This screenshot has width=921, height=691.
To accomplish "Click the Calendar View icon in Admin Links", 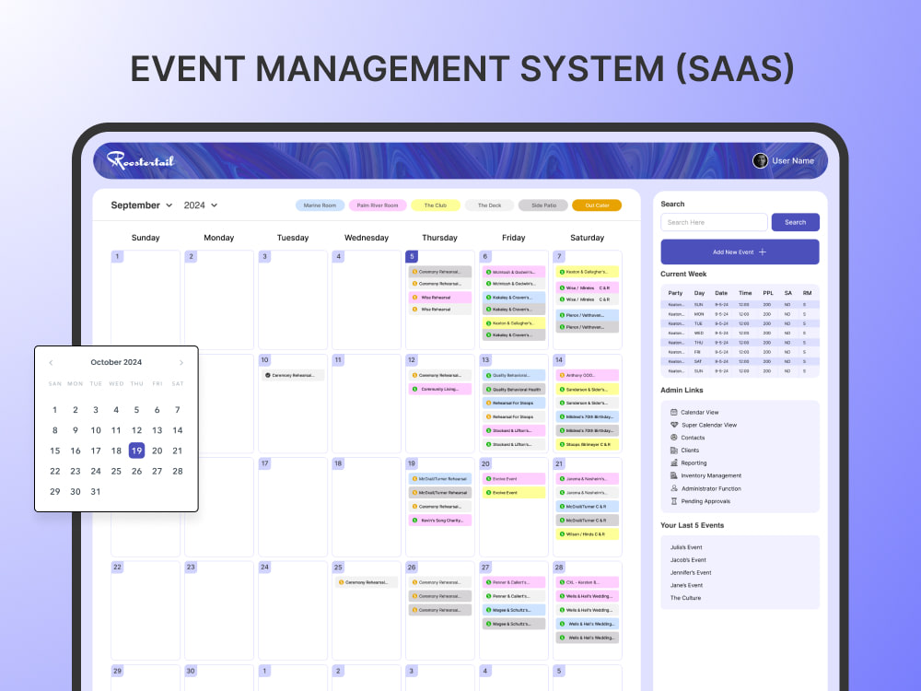I will tap(674, 412).
